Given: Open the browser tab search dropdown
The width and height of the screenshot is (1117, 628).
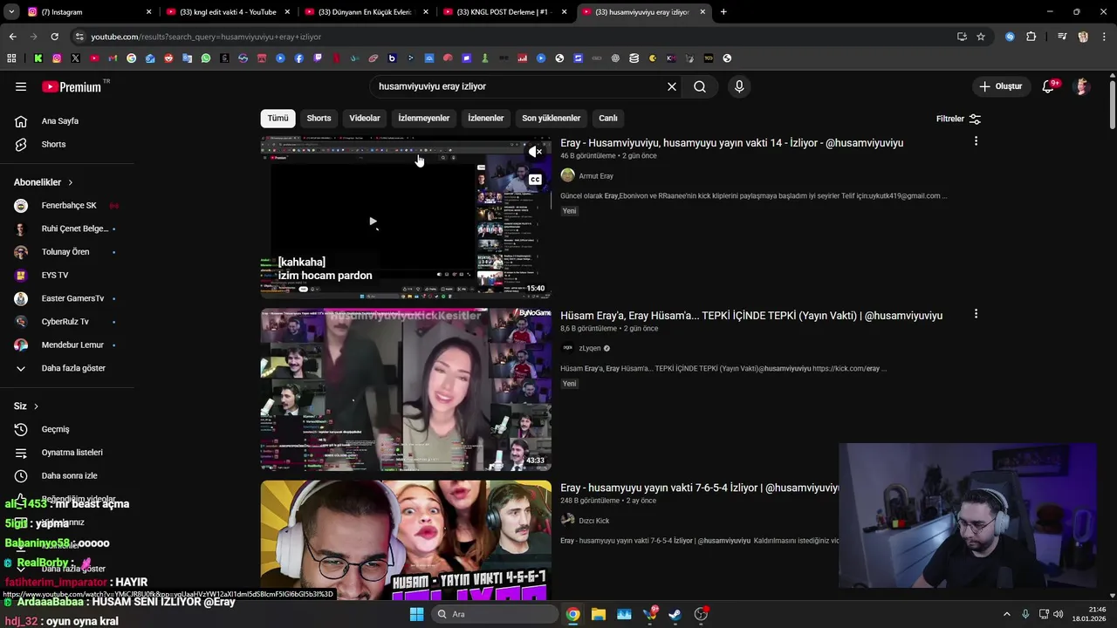Looking at the screenshot, I should coord(11,12).
